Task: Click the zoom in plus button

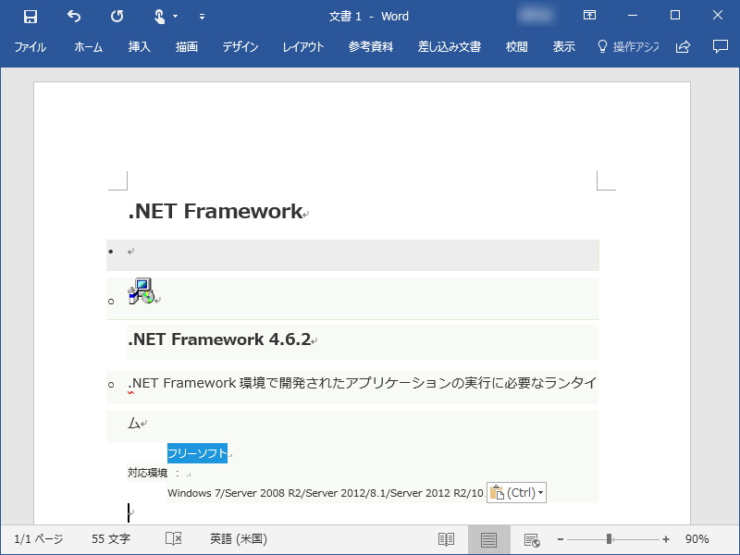Action: [663, 539]
